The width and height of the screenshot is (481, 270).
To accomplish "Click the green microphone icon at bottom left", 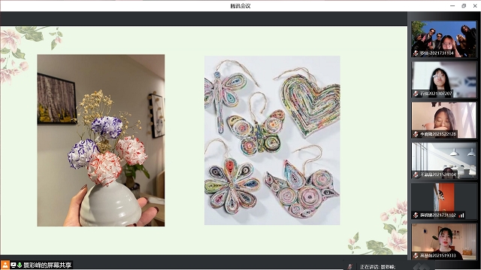I will tap(20, 265).
